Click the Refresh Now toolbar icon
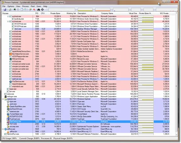181x143 pixels. click(x=10, y=10)
